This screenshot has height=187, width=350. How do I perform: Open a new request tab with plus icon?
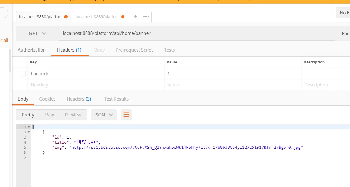coord(135,17)
